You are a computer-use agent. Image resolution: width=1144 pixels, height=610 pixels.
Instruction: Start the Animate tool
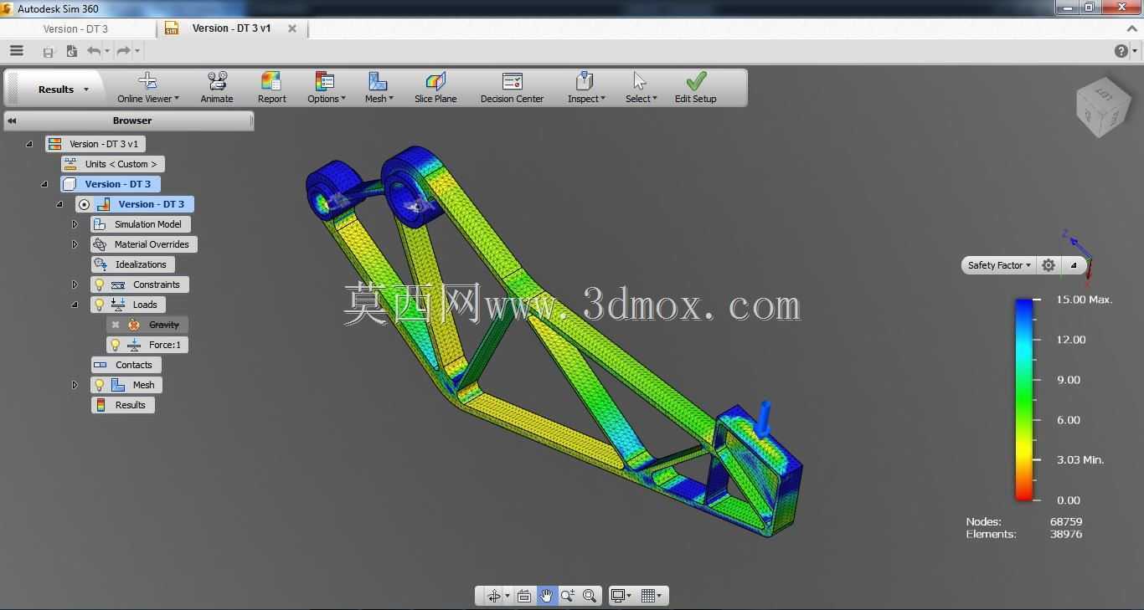point(217,88)
